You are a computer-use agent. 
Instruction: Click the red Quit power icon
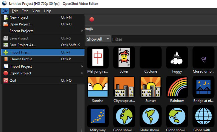(x=6, y=80)
